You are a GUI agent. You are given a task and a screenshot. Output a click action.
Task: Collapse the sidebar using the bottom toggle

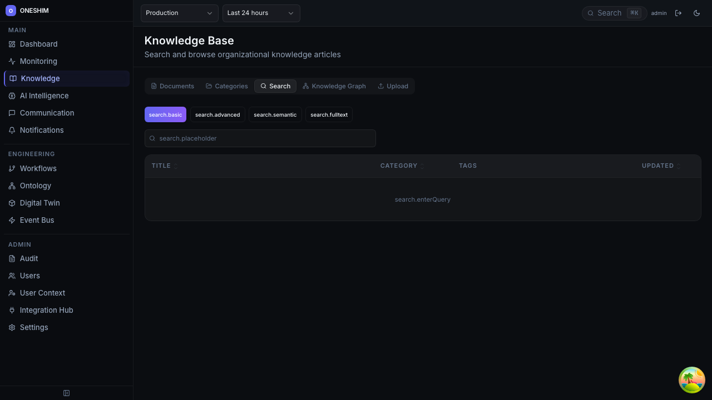66,393
